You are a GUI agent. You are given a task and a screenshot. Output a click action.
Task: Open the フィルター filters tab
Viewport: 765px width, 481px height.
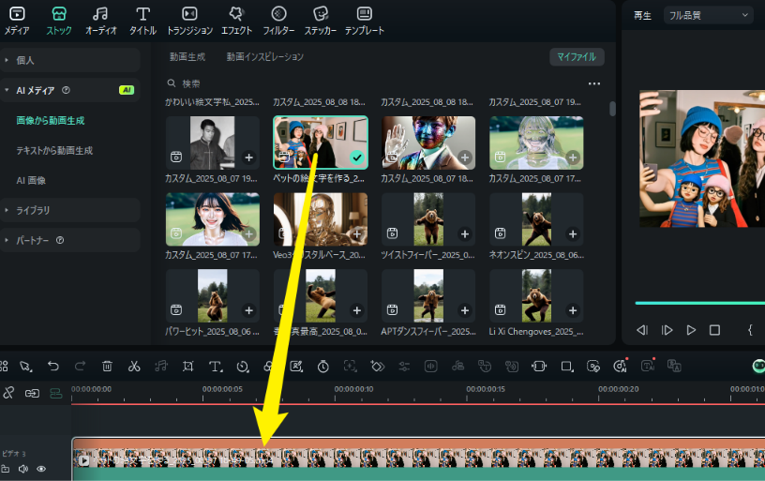tap(278, 21)
